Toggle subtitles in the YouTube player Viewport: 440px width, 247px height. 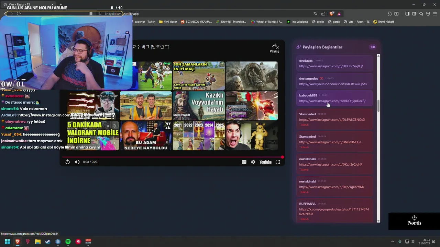tap(244, 162)
